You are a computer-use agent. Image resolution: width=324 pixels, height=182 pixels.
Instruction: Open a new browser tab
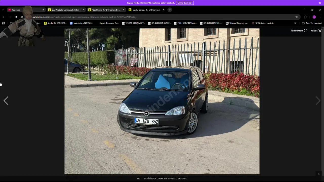click(170, 10)
